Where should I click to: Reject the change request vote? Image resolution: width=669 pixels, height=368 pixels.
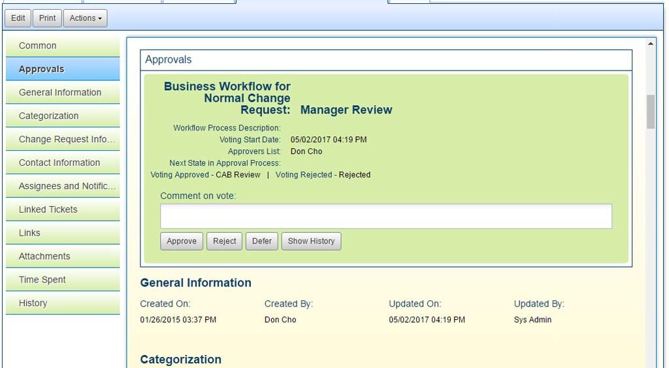225,241
